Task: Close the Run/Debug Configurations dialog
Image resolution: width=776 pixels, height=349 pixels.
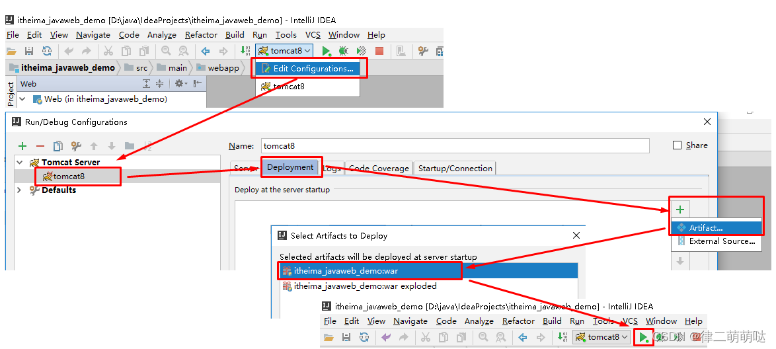Action: 708,122
